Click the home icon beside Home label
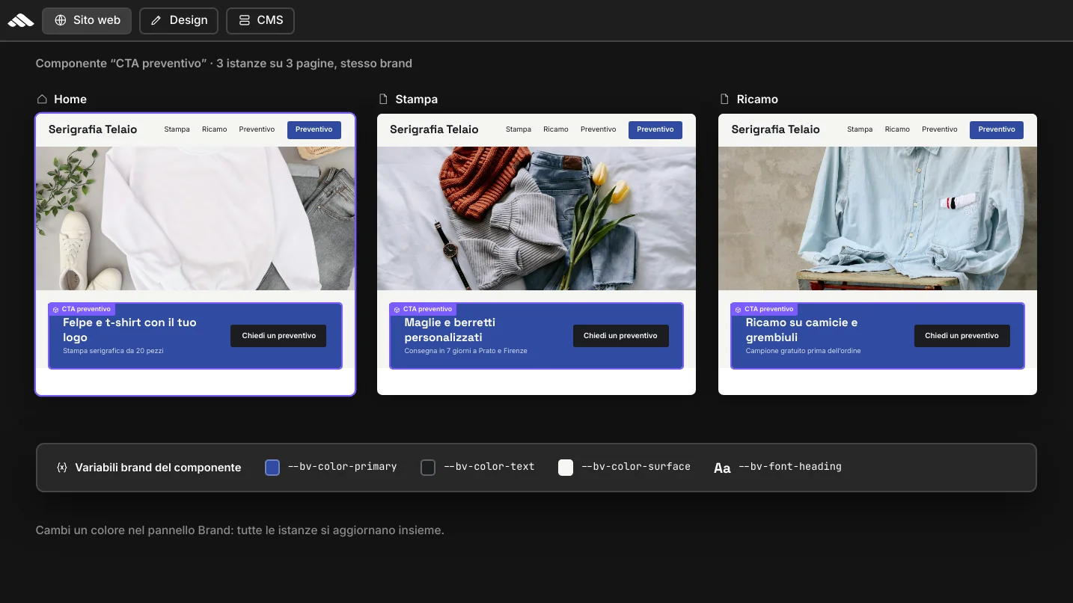This screenshot has height=603, width=1073. pos(42,99)
